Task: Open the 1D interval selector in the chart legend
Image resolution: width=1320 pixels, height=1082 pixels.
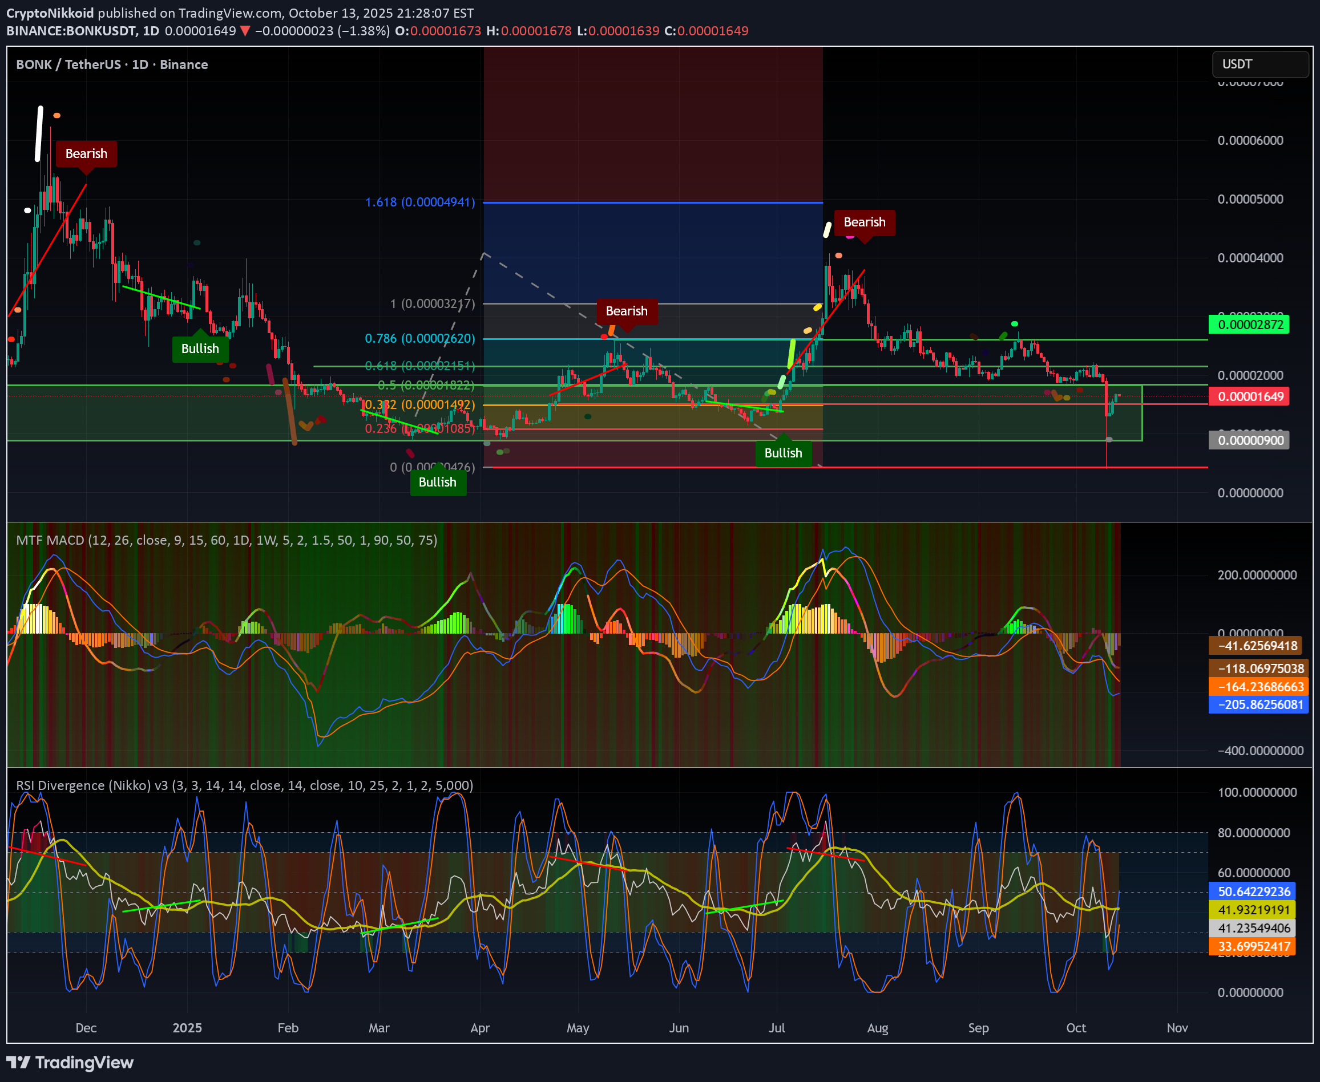Action: pos(140,64)
